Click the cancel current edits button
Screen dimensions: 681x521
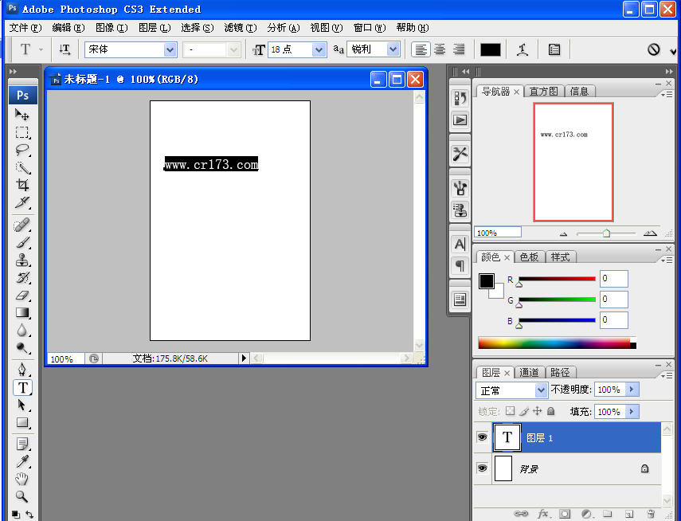(654, 49)
